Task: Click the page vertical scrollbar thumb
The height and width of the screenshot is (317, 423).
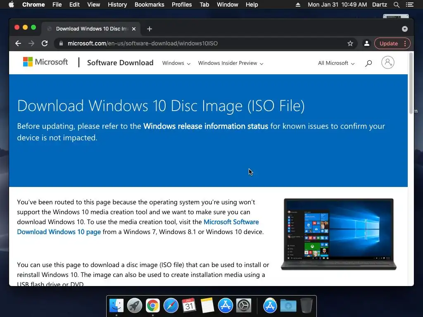Action: click(x=411, y=83)
